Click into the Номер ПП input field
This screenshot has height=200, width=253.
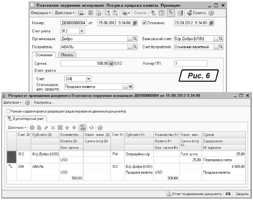[x=190, y=63]
